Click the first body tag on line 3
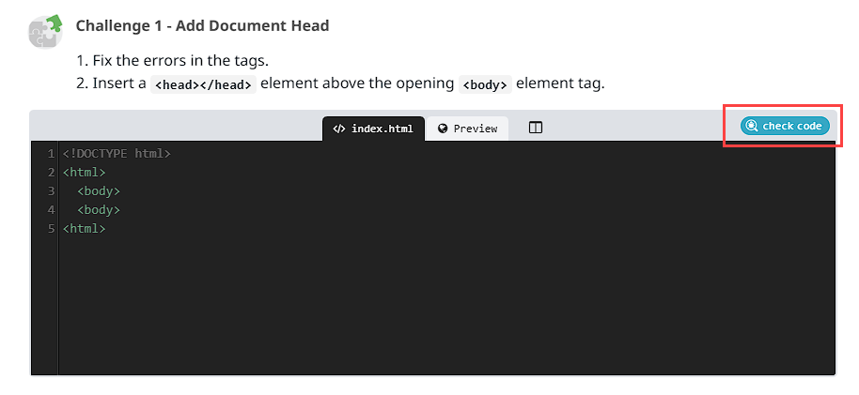The image size is (859, 395). coord(99,191)
